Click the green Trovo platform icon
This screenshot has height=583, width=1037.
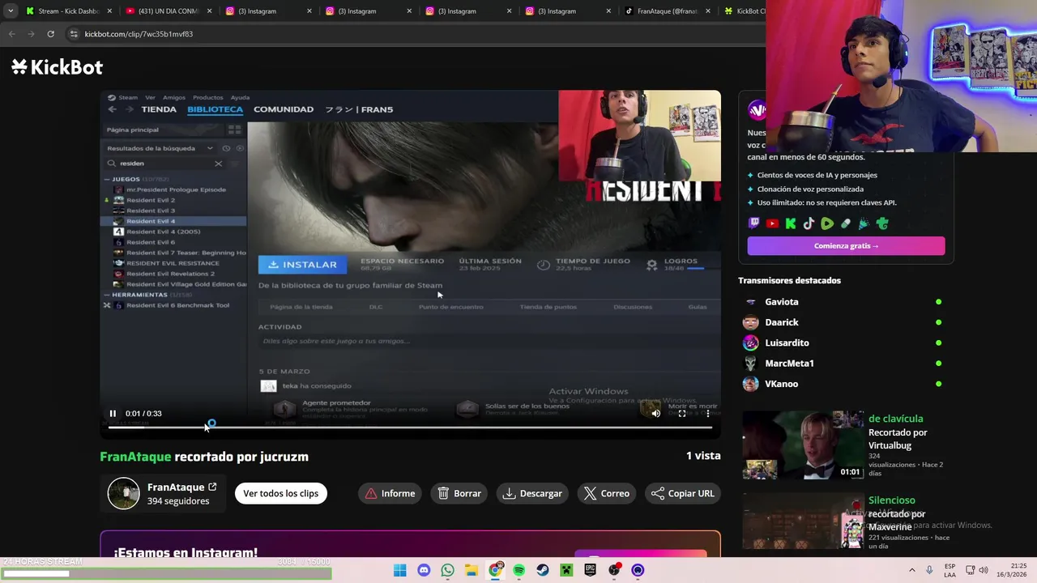tap(882, 223)
